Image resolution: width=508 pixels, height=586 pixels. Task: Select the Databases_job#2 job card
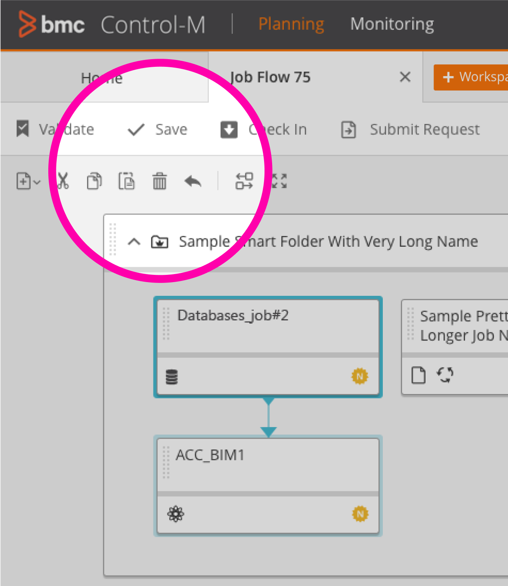[x=268, y=347]
